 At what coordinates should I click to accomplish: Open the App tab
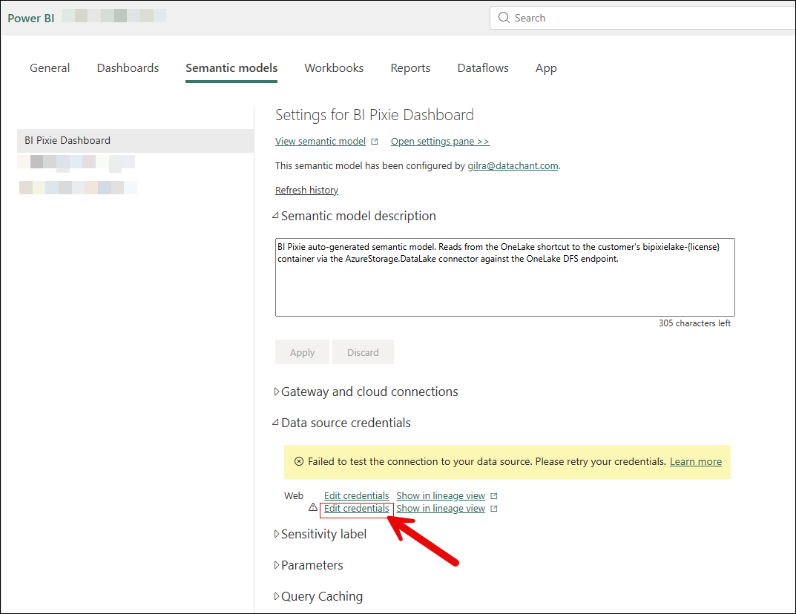[546, 68]
